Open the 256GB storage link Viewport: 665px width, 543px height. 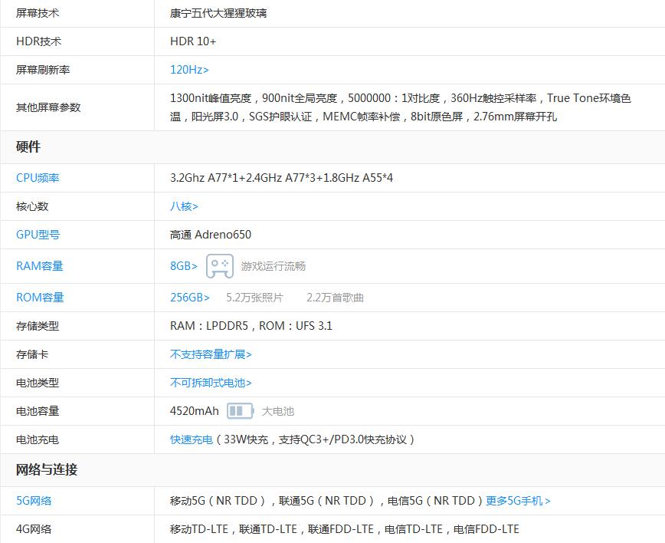190,298
